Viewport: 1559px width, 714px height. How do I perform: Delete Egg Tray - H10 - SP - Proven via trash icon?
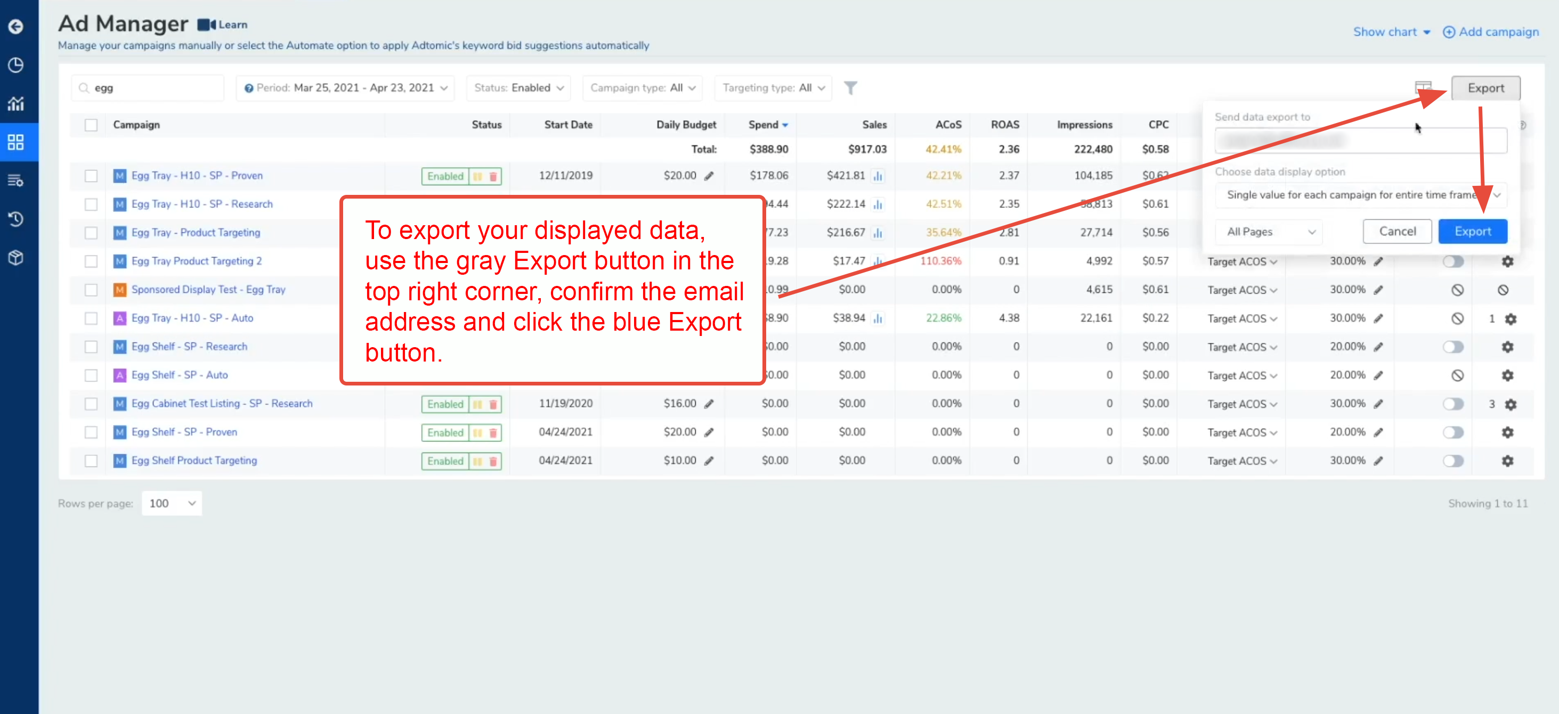click(x=493, y=177)
